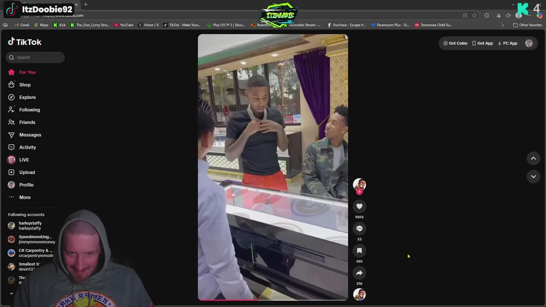Open the Home / X bookmark
The width and height of the screenshot is (546, 307).
click(x=148, y=25)
